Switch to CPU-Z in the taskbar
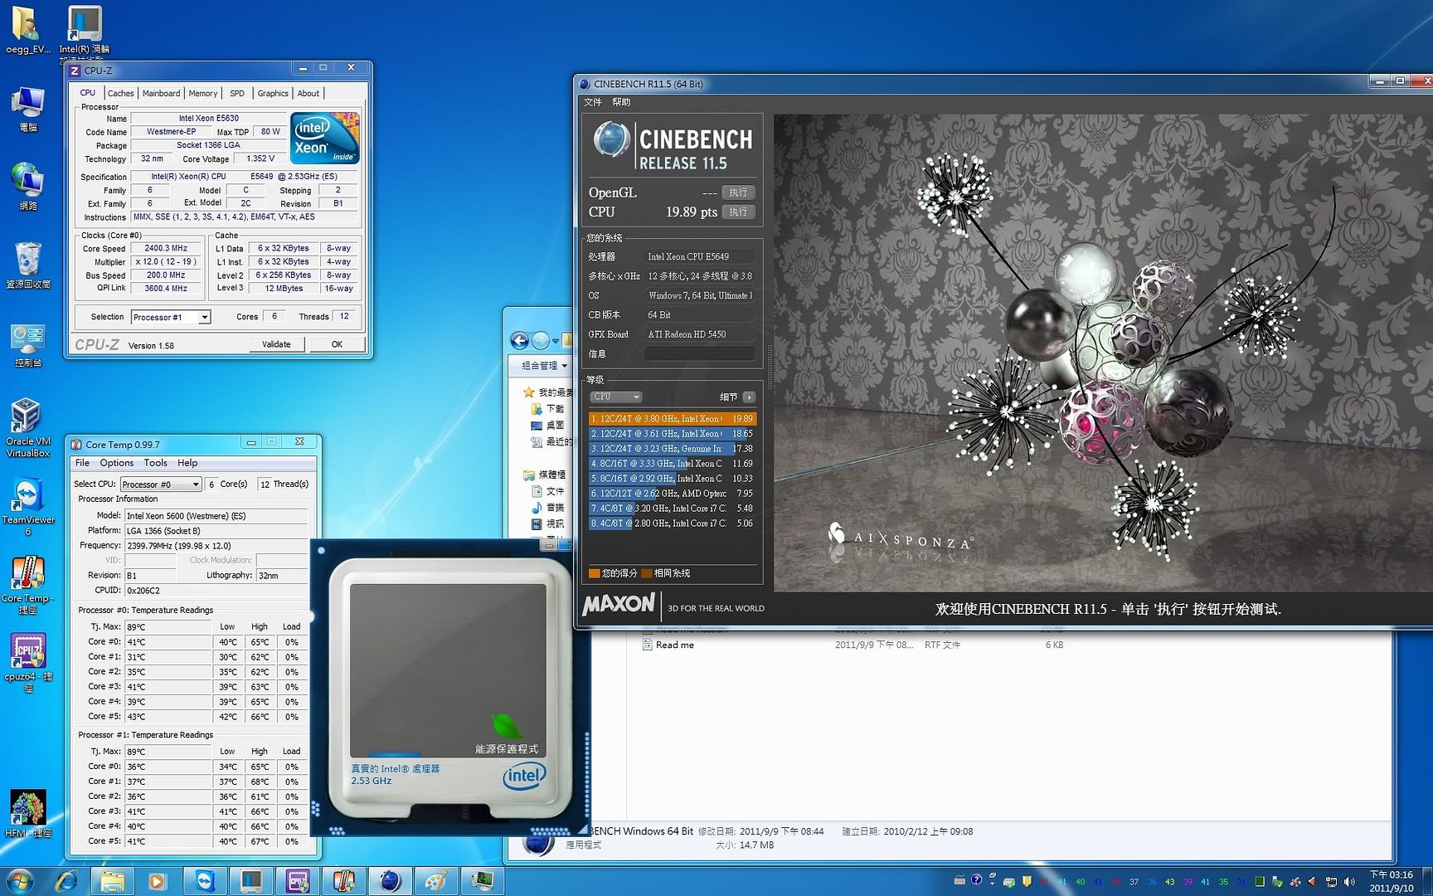The image size is (1433, 896). coord(298,880)
